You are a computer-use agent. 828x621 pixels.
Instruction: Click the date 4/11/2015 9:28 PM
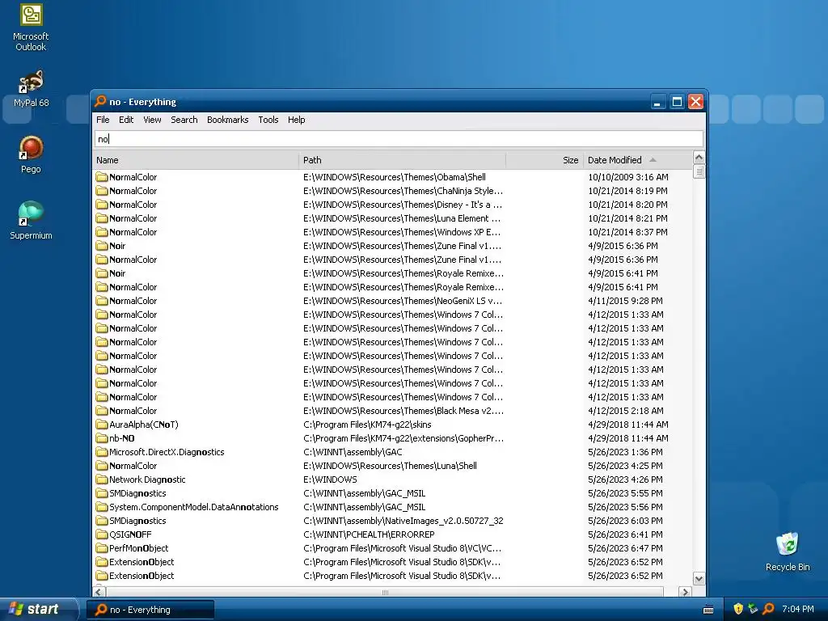[x=625, y=301]
